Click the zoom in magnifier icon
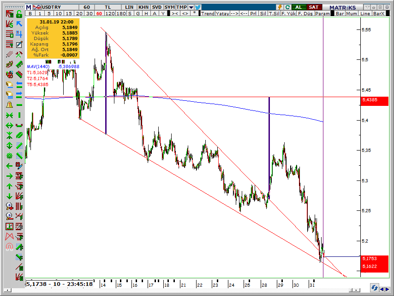The image size is (394, 296). point(9,207)
